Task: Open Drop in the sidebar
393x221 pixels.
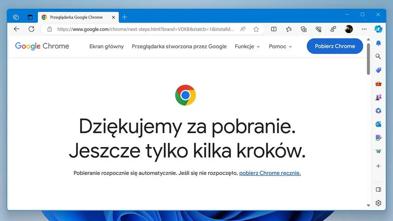Action: (x=378, y=151)
